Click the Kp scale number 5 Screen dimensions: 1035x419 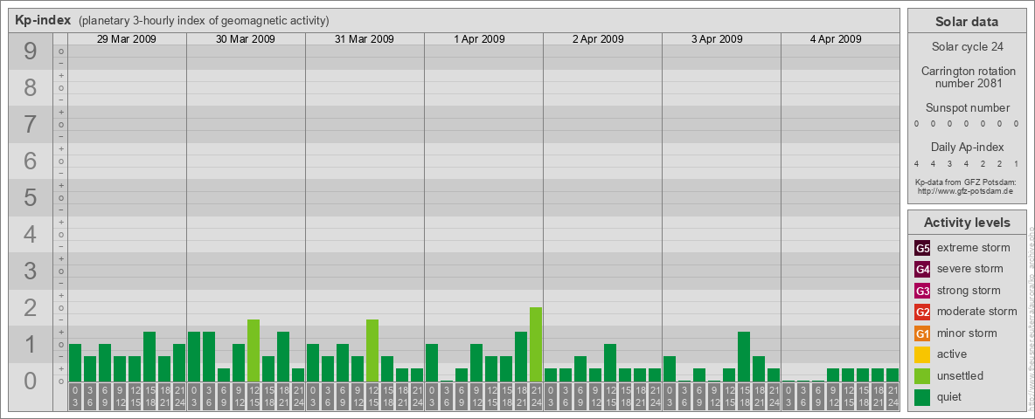pyautogui.click(x=31, y=197)
